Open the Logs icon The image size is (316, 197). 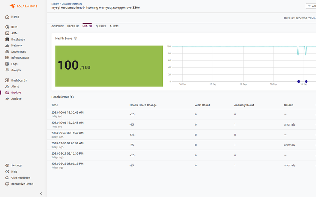click(7, 64)
